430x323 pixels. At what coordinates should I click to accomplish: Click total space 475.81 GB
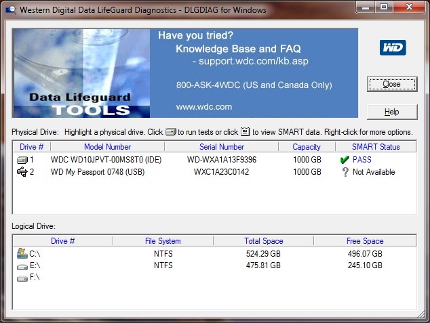click(x=263, y=265)
